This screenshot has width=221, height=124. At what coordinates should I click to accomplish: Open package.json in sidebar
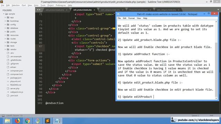[16, 78]
